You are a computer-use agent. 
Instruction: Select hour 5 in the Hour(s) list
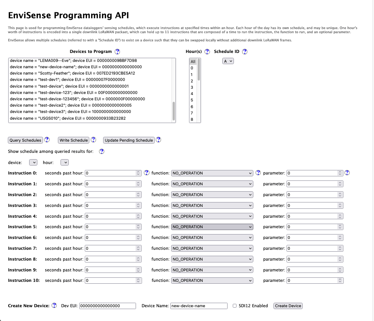pyautogui.click(x=193, y=100)
